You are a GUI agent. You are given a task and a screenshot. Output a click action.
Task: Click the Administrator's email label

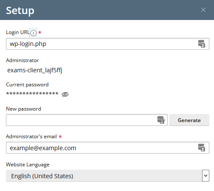pyautogui.click(x=31, y=137)
